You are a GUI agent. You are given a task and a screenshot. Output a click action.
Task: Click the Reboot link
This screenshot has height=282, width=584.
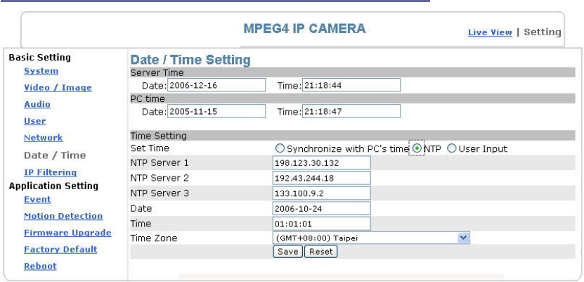click(40, 267)
